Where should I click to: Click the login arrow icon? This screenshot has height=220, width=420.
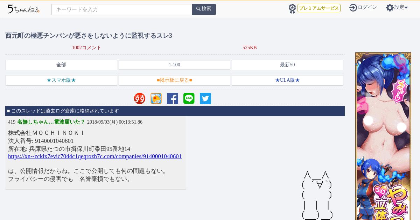[353, 8]
